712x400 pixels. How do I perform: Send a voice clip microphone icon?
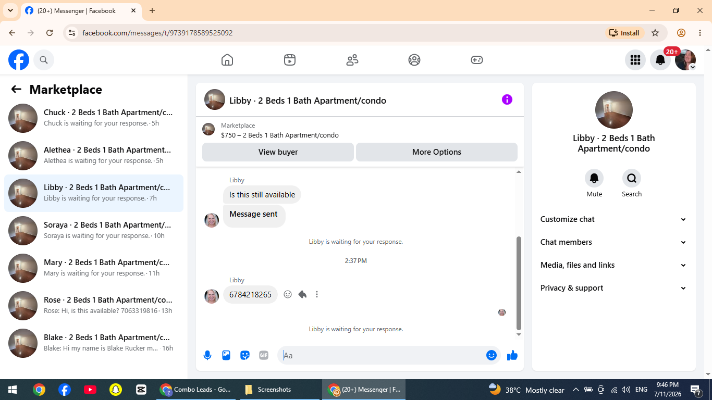[x=207, y=355]
